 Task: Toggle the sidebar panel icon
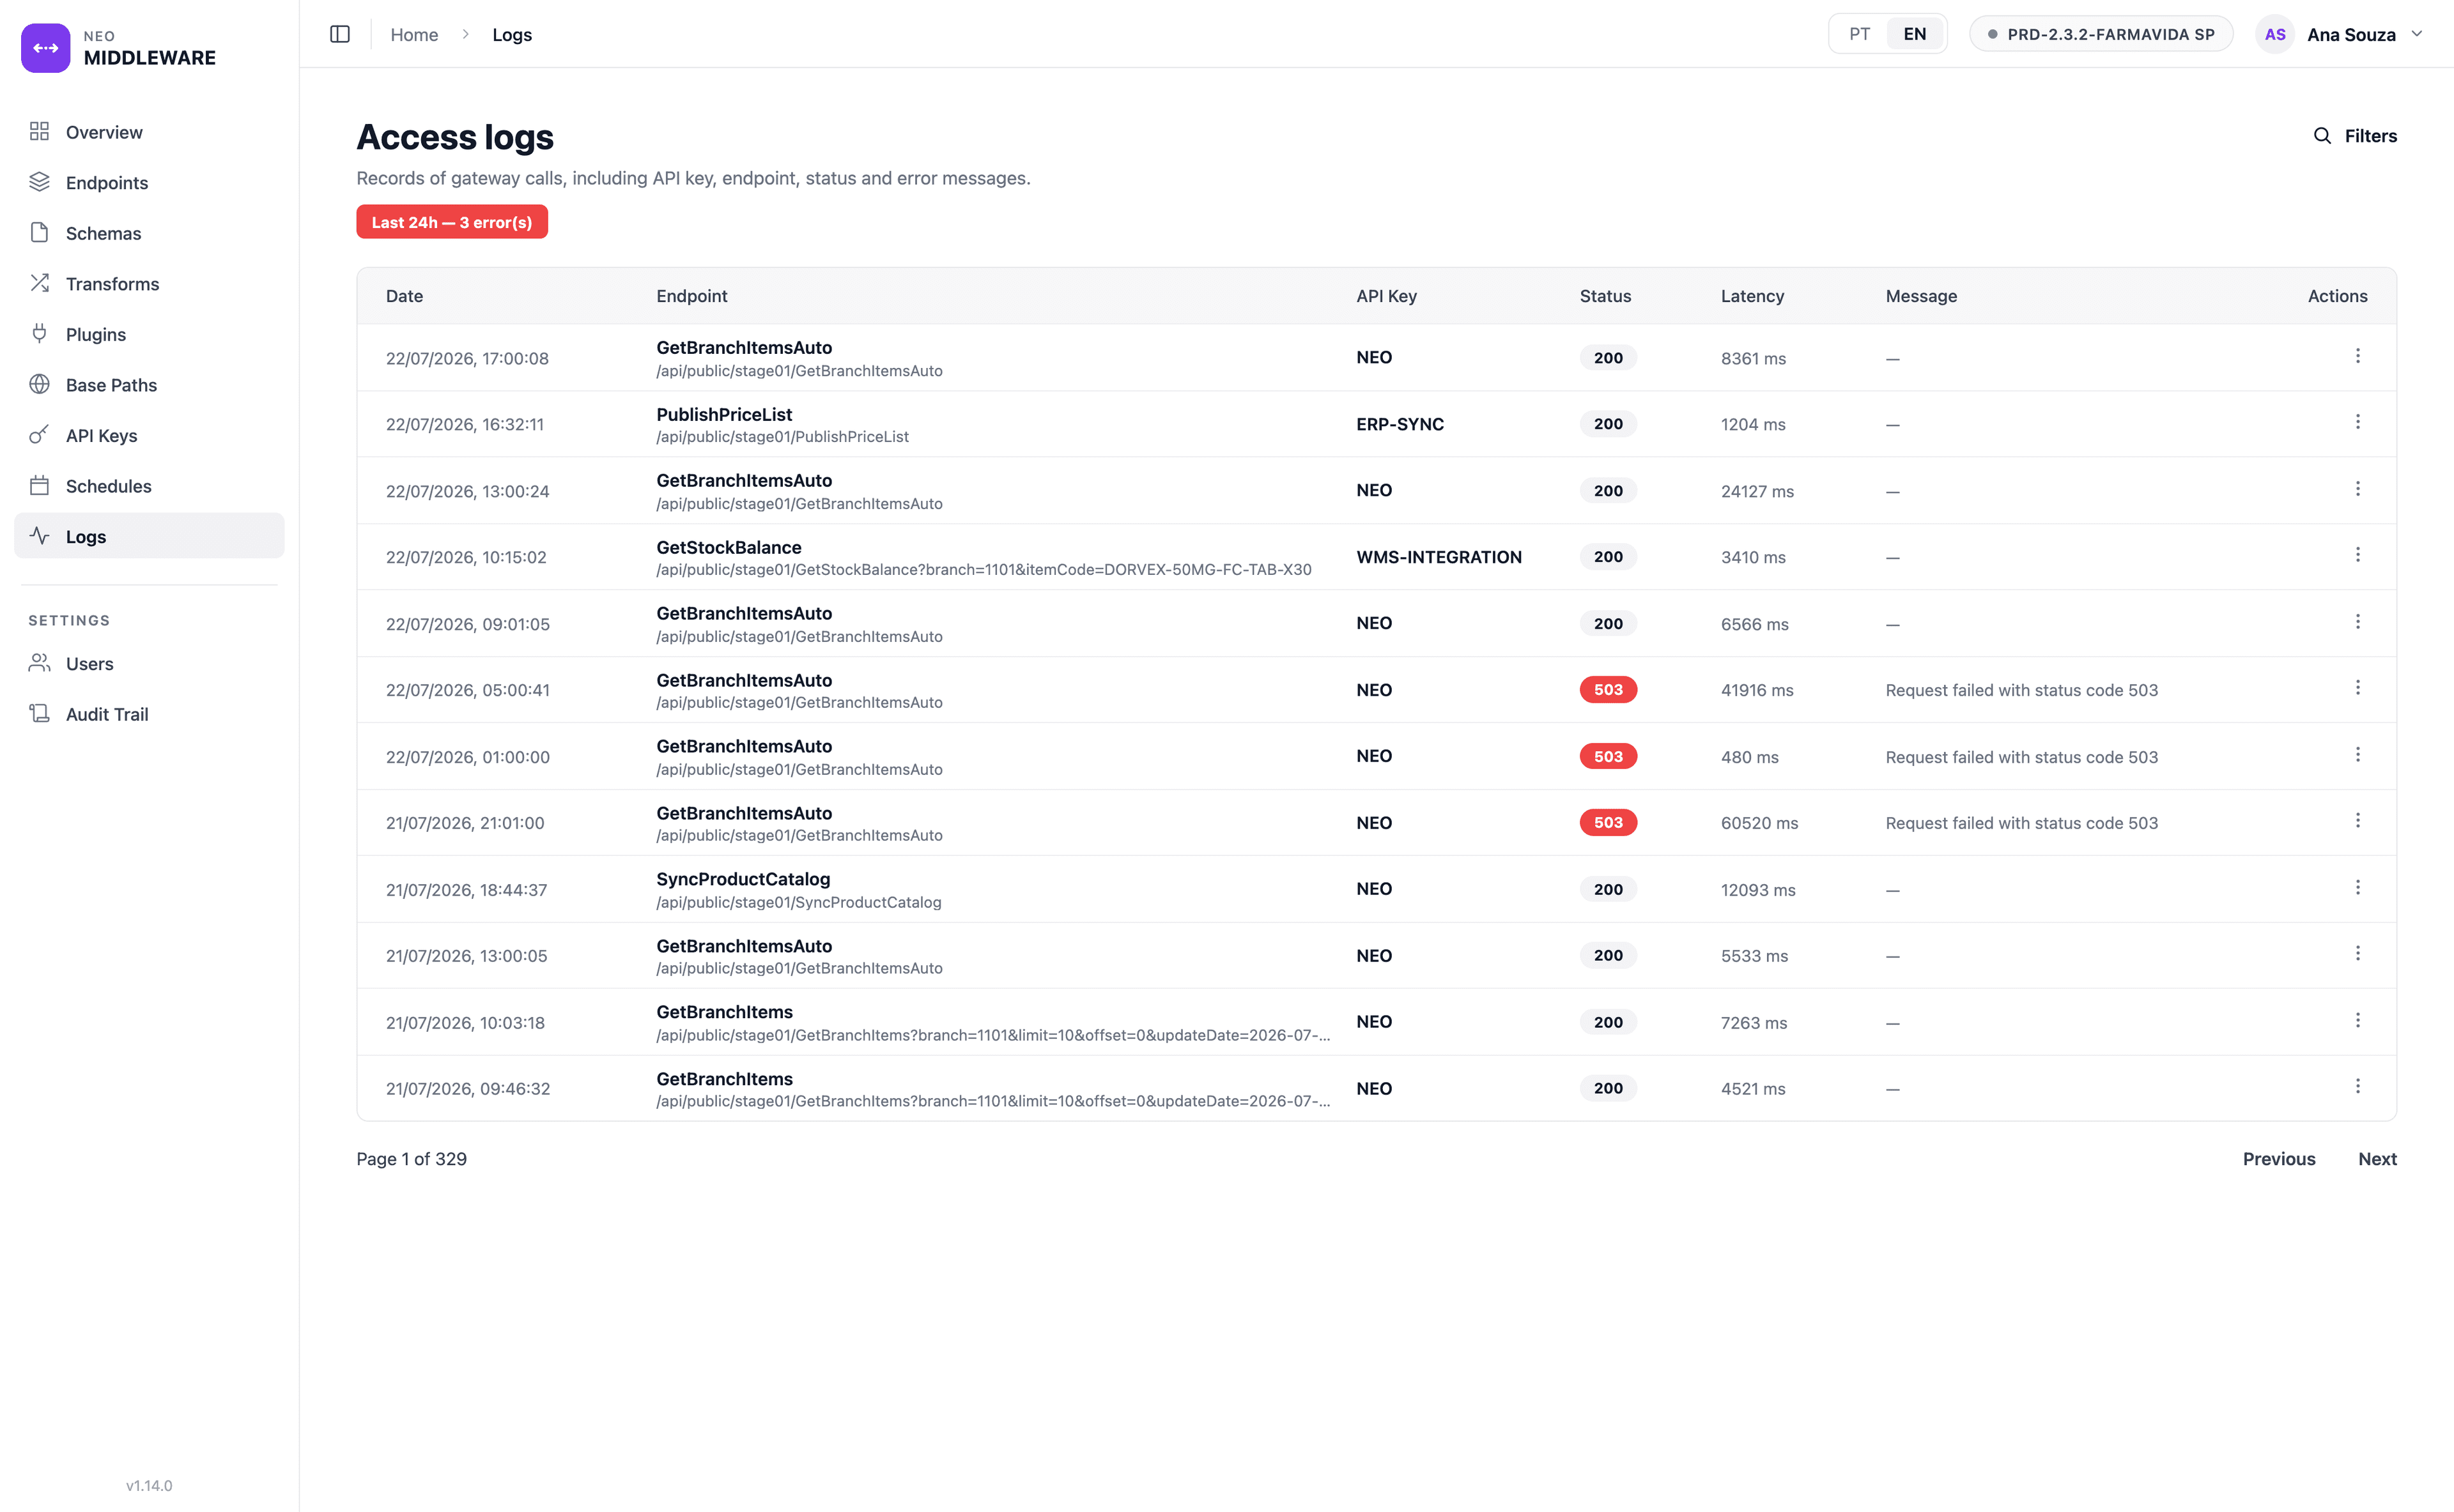(x=340, y=34)
